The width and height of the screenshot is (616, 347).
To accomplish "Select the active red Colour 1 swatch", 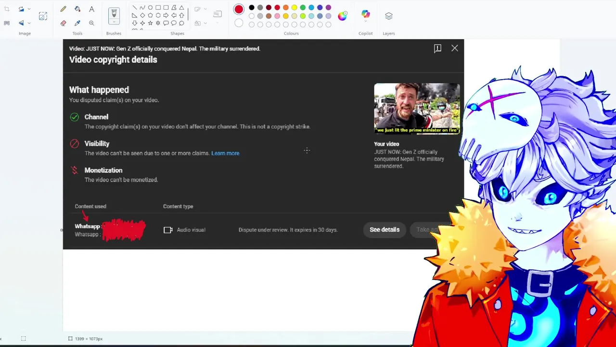I will pyautogui.click(x=239, y=9).
